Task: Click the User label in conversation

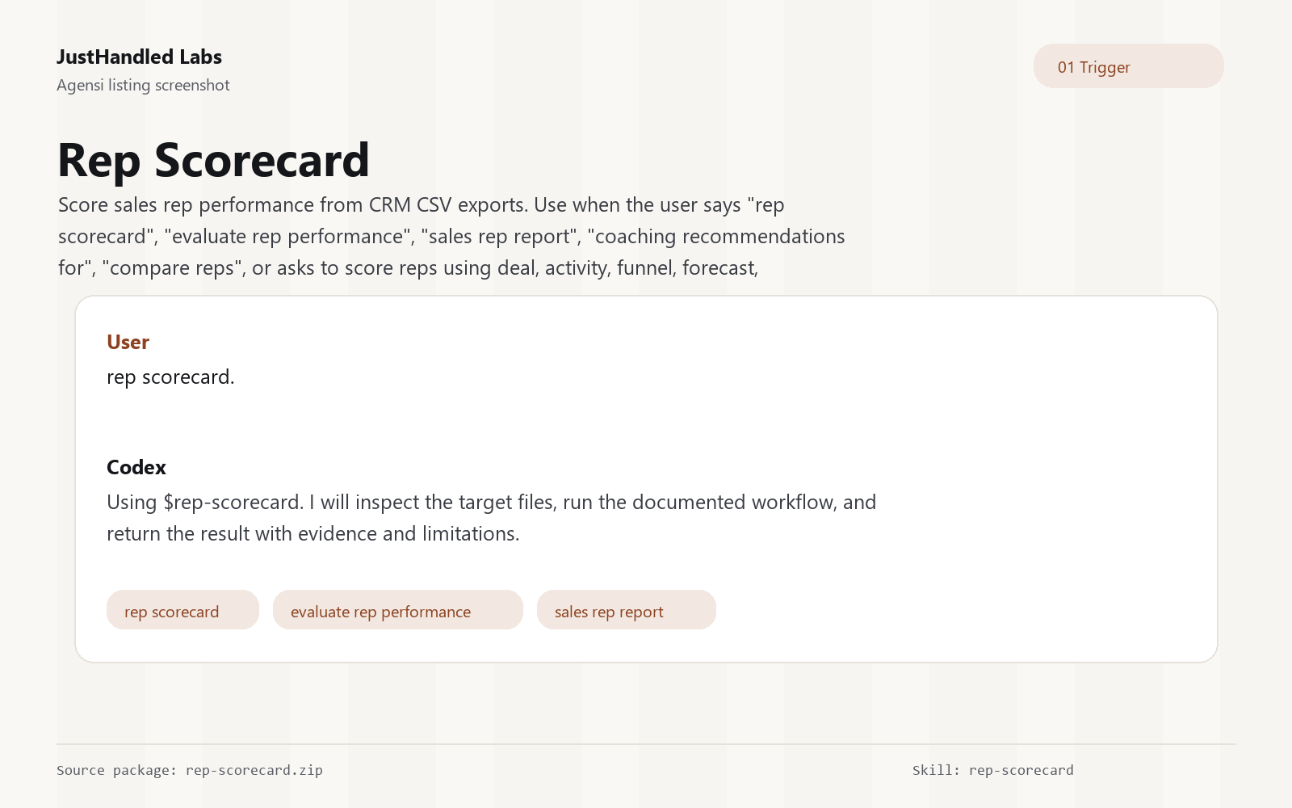Action: [x=128, y=342]
